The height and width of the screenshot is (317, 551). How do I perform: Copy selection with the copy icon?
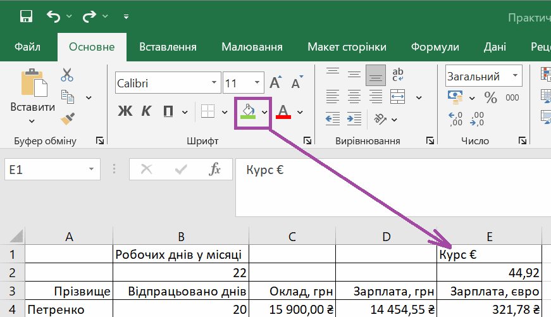[68, 97]
